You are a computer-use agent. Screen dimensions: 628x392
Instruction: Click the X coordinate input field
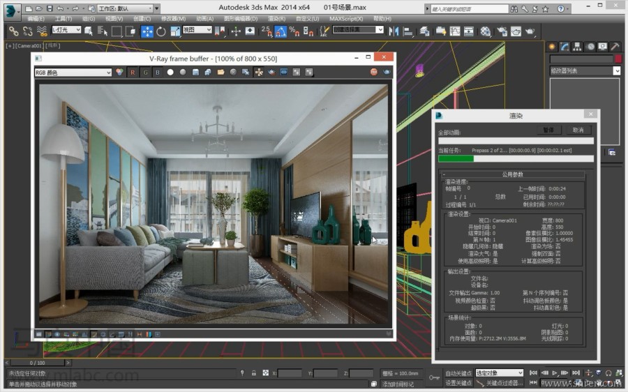(x=290, y=374)
